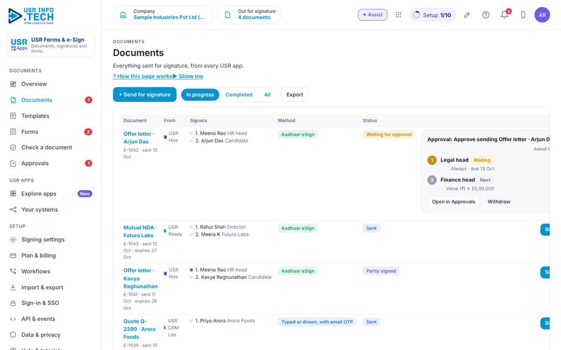The width and height of the screenshot is (561, 350).
Task: Withdraw the Arjun Das approval request
Action: click(x=499, y=202)
